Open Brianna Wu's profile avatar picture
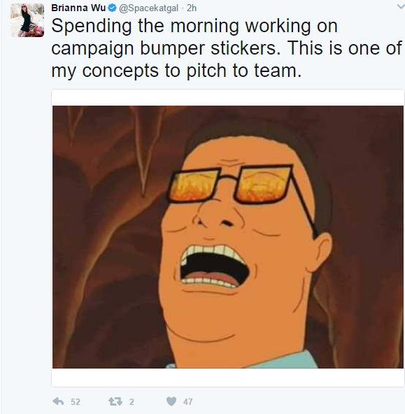The image size is (405, 414). coord(27,20)
